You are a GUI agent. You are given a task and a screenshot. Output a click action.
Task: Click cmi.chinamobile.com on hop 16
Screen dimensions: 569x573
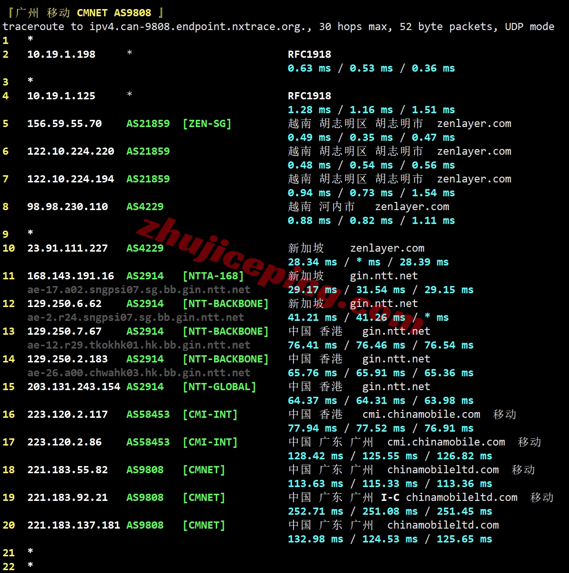coord(421,414)
